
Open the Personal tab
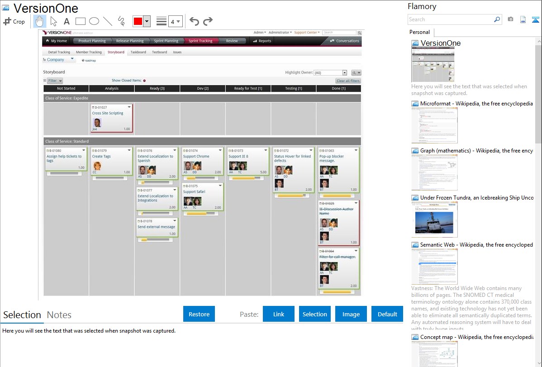coord(420,32)
